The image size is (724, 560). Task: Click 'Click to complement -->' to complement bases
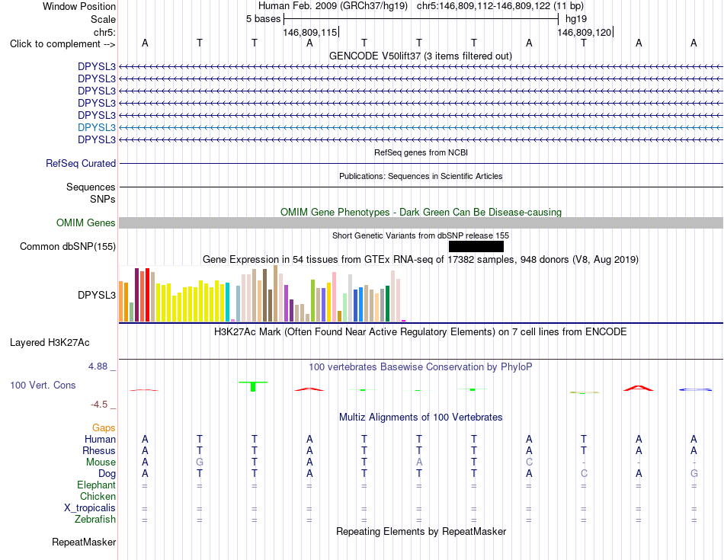[x=62, y=44]
